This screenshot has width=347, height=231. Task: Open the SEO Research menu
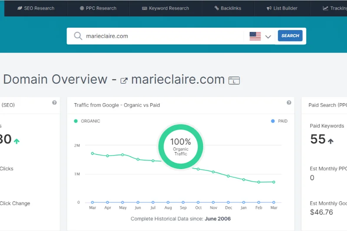coord(36,8)
